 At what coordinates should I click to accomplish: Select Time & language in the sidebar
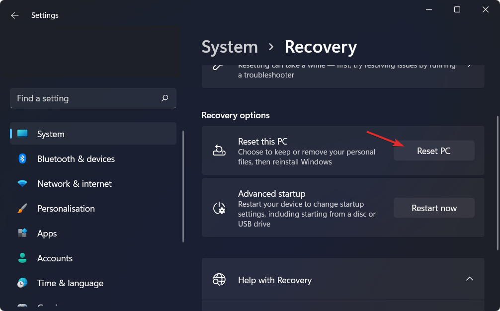tap(70, 283)
